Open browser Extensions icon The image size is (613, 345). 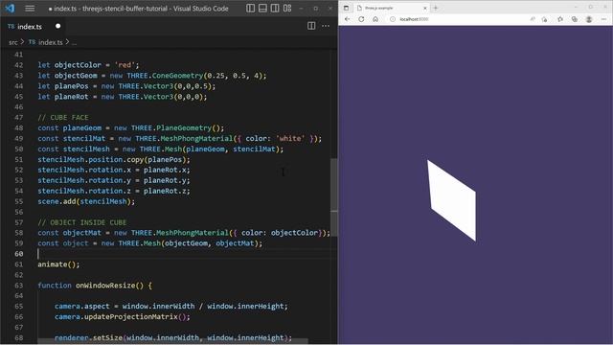click(x=559, y=19)
